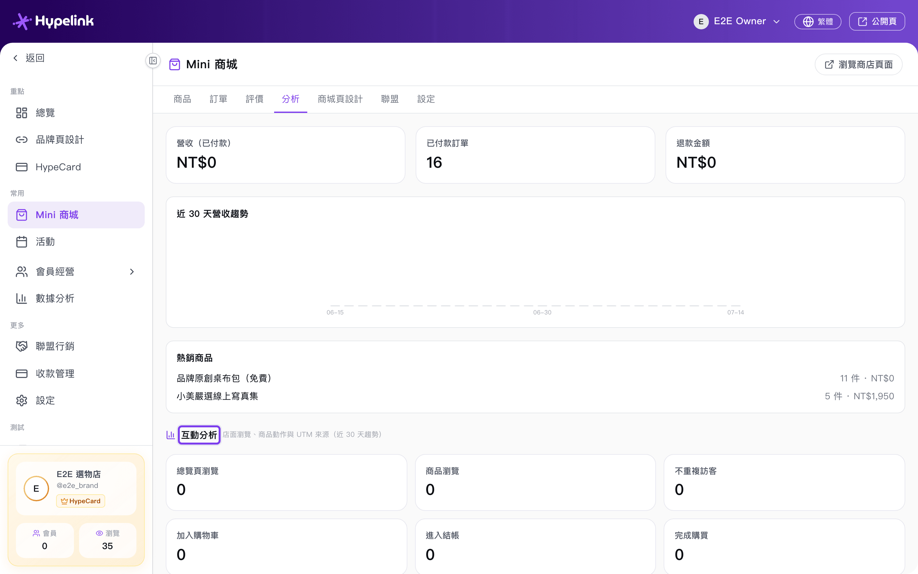918x574 pixels.
Task: Open 收款管理 in the sidebar
Action: point(76,373)
